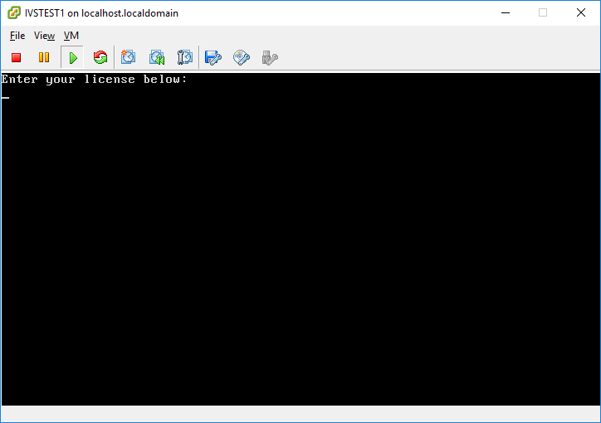Power on the VM with green play icon
The width and height of the screenshot is (601, 423).
(x=72, y=58)
